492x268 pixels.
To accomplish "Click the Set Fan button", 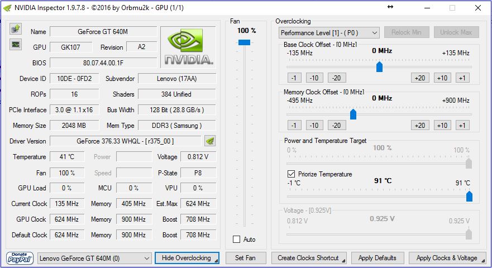I will [245, 258].
